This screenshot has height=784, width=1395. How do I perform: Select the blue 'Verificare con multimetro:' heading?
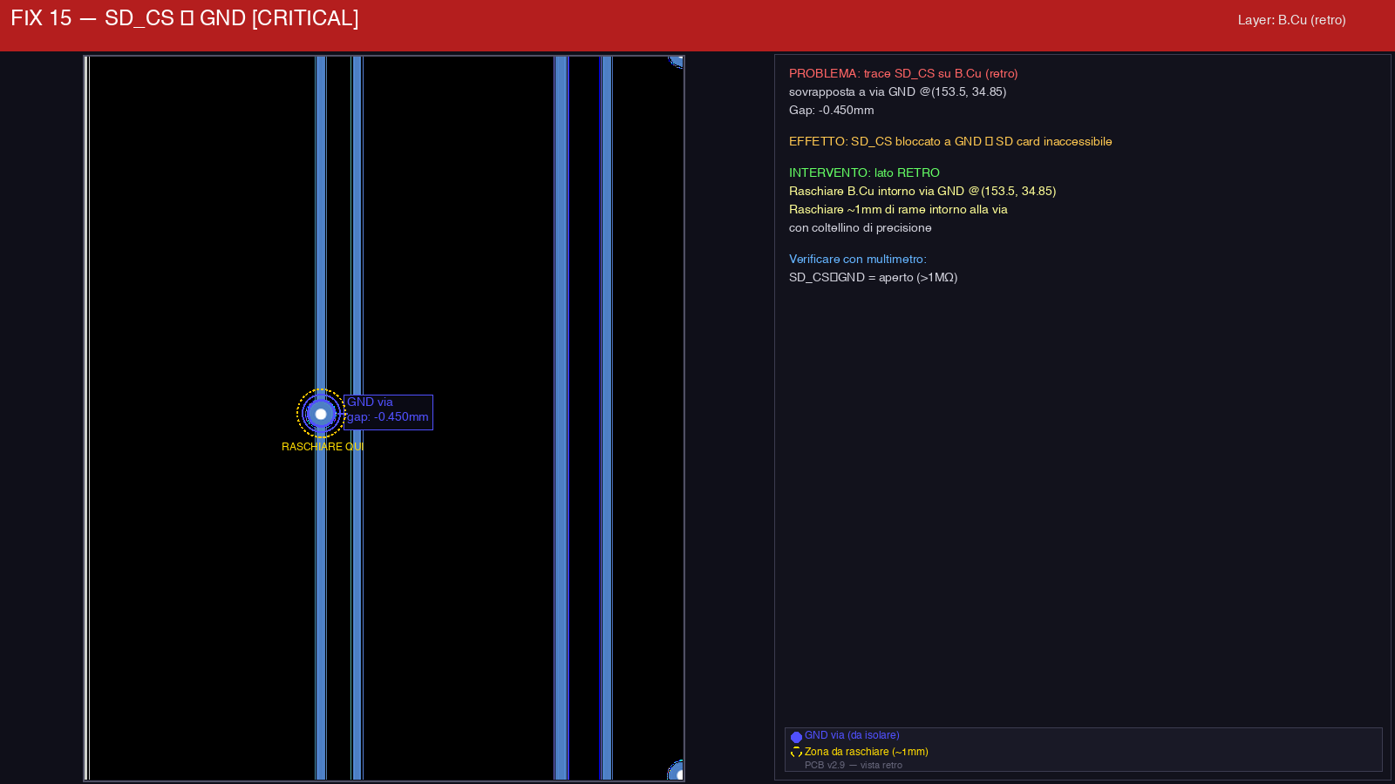[857, 259]
